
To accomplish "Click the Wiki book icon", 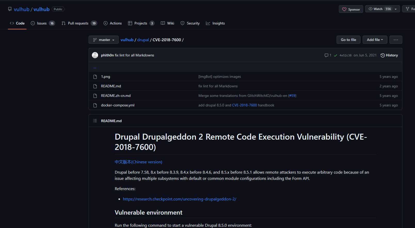I will point(163,23).
